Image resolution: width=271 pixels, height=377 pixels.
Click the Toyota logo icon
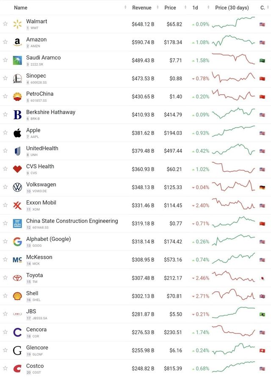pos(17,278)
